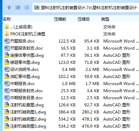The height and width of the screenshot is (131, 139).
Task: Select the file 中期报告目录.doc
Action: pos(26,98)
